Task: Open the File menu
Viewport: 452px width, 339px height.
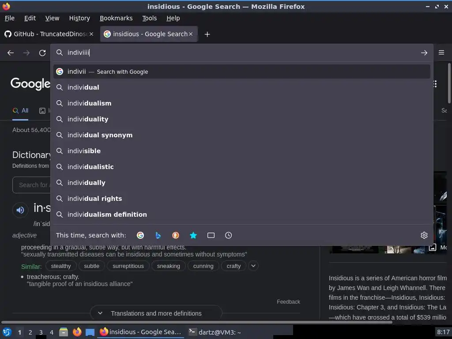Action: [x=10, y=18]
